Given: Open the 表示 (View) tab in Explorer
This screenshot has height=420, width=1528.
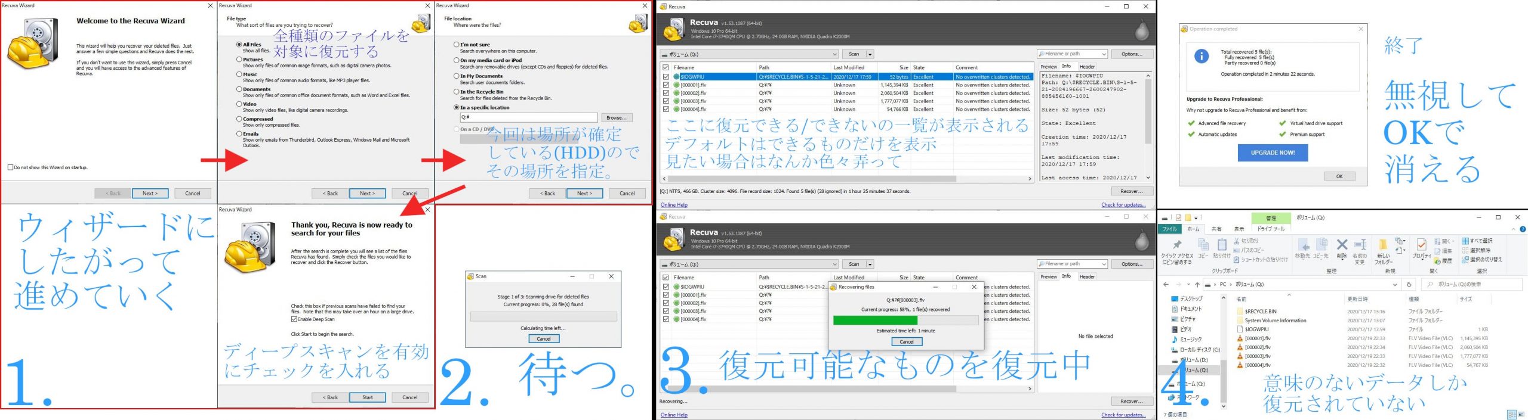Looking at the screenshot, I should pyautogui.click(x=1239, y=229).
